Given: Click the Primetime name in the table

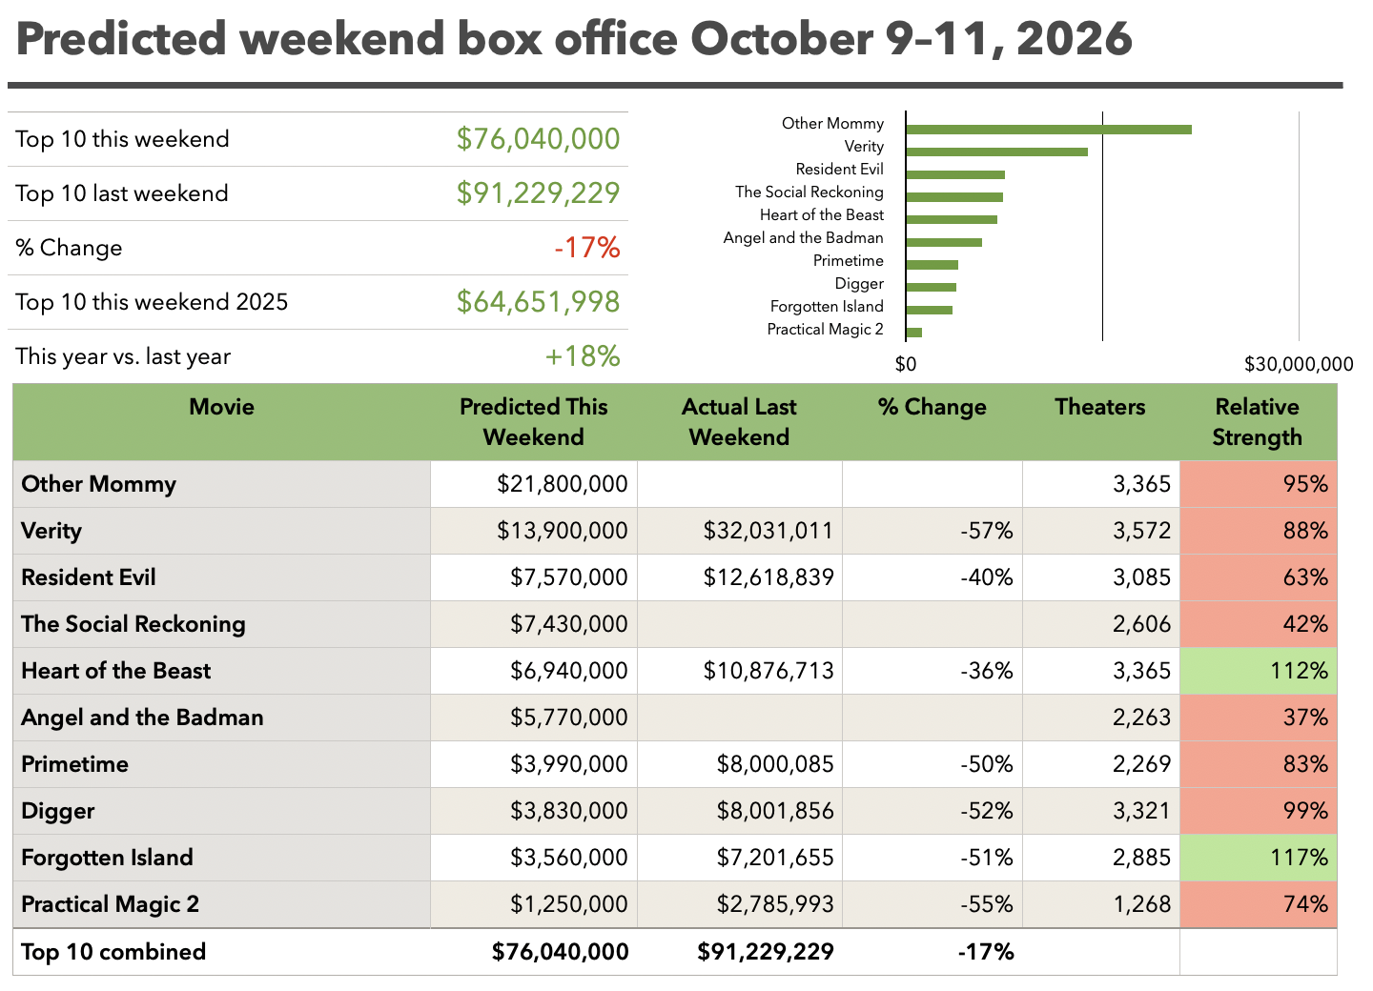Looking at the screenshot, I should click(x=74, y=764).
